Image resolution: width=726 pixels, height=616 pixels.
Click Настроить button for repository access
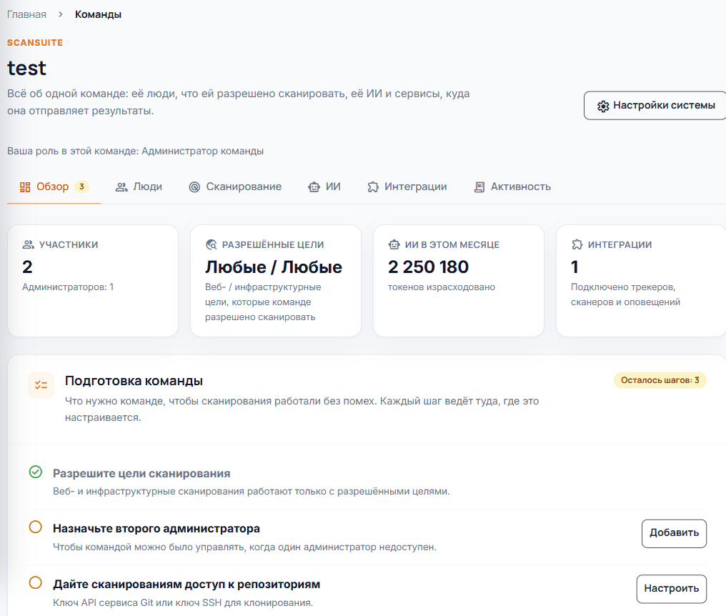point(672,589)
